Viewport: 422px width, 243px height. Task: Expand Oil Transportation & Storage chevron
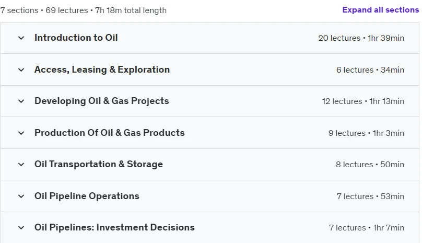[x=21, y=164]
